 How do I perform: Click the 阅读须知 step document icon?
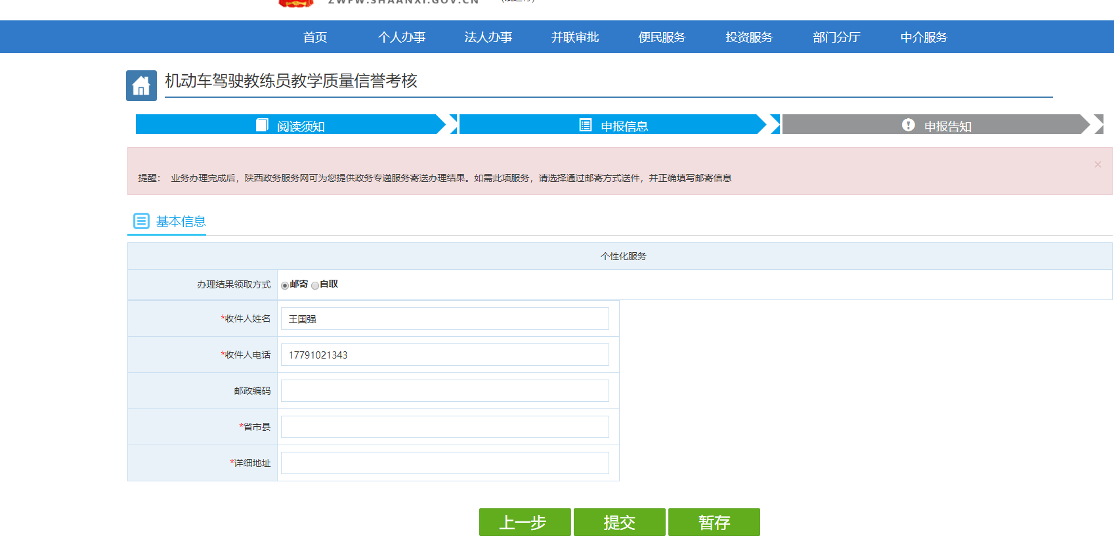click(x=262, y=125)
